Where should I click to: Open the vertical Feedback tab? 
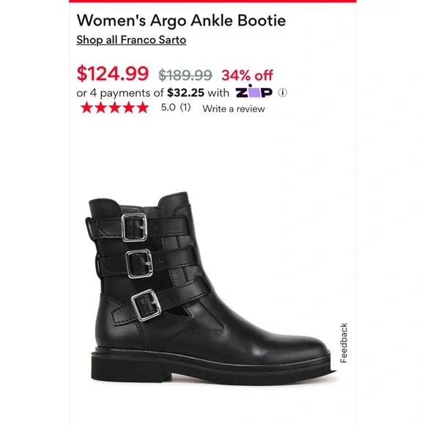(x=344, y=343)
